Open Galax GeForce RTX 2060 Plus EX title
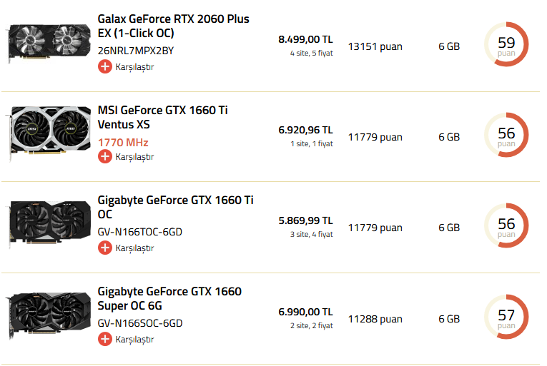Image resolution: width=547 pixels, height=366 pixels. pos(173,26)
